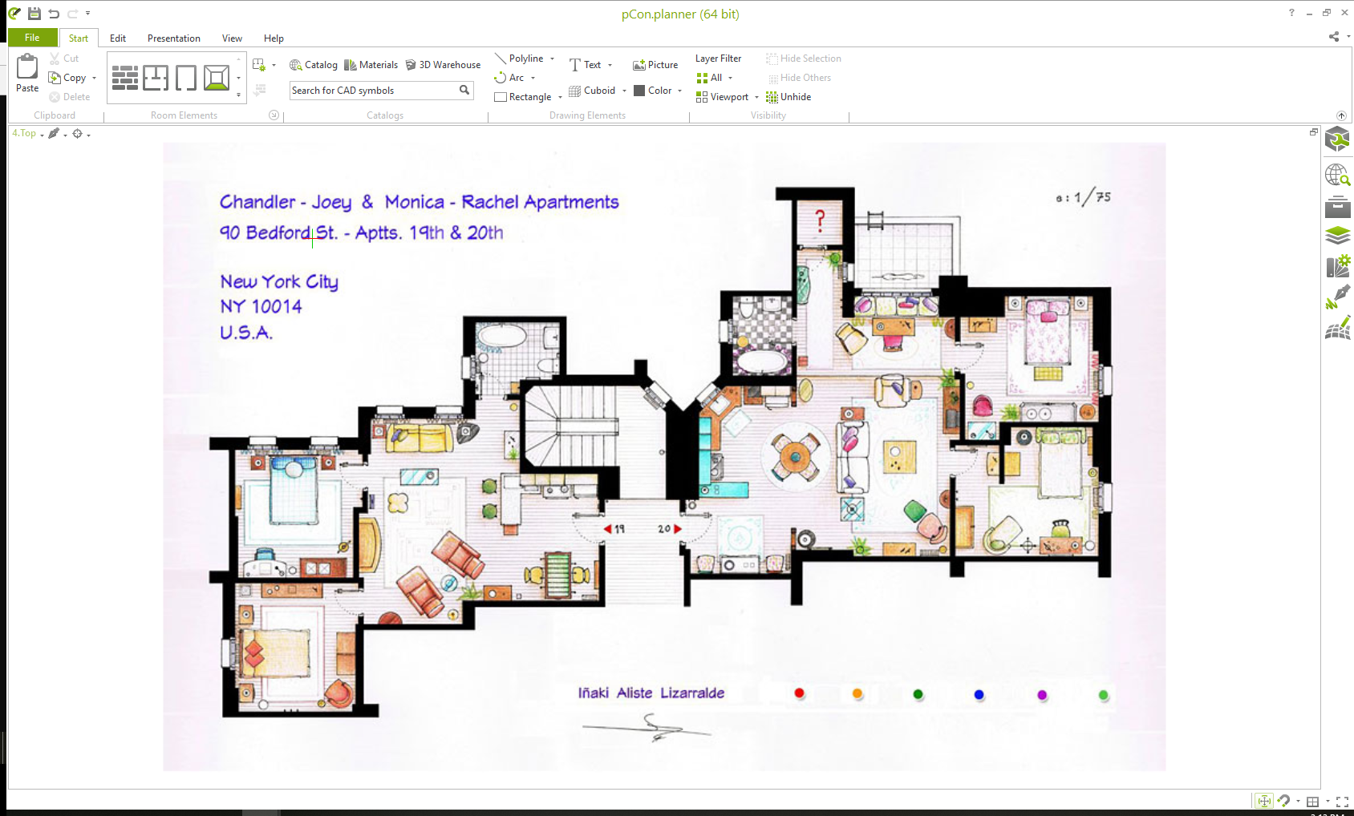This screenshot has width=1354, height=816.
Task: Open the All layer filter
Action: [714, 78]
